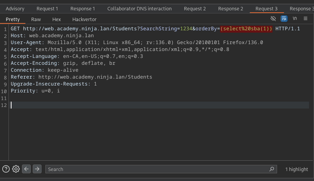The height and width of the screenshot is (181, 314).
Task: Switch to the Request 2 tab
Action: click(195, 9)
